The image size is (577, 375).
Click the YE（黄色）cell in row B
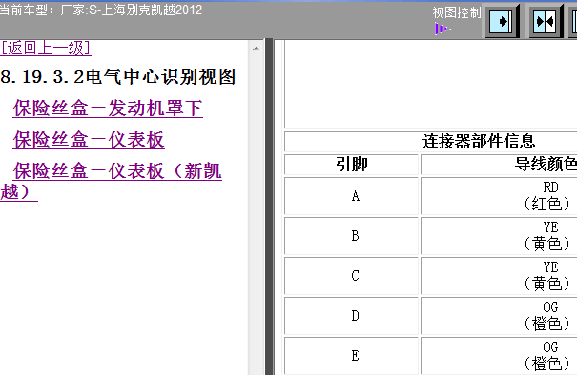pyautogui.click(x=499, y=236)
